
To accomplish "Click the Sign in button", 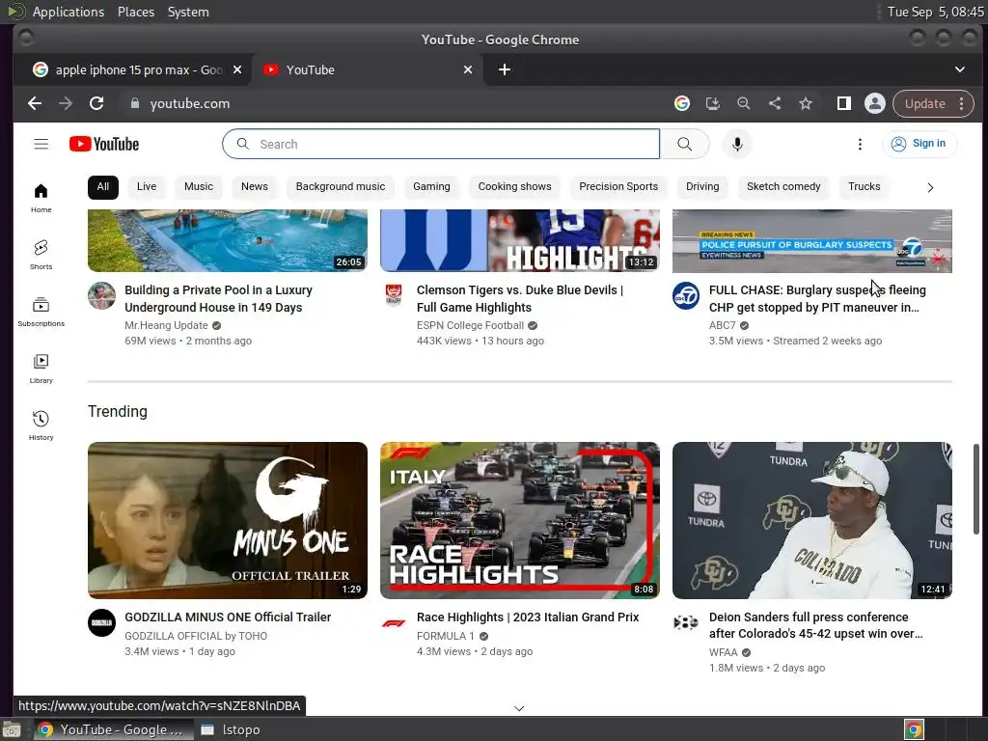I will [x=919, y=144].
